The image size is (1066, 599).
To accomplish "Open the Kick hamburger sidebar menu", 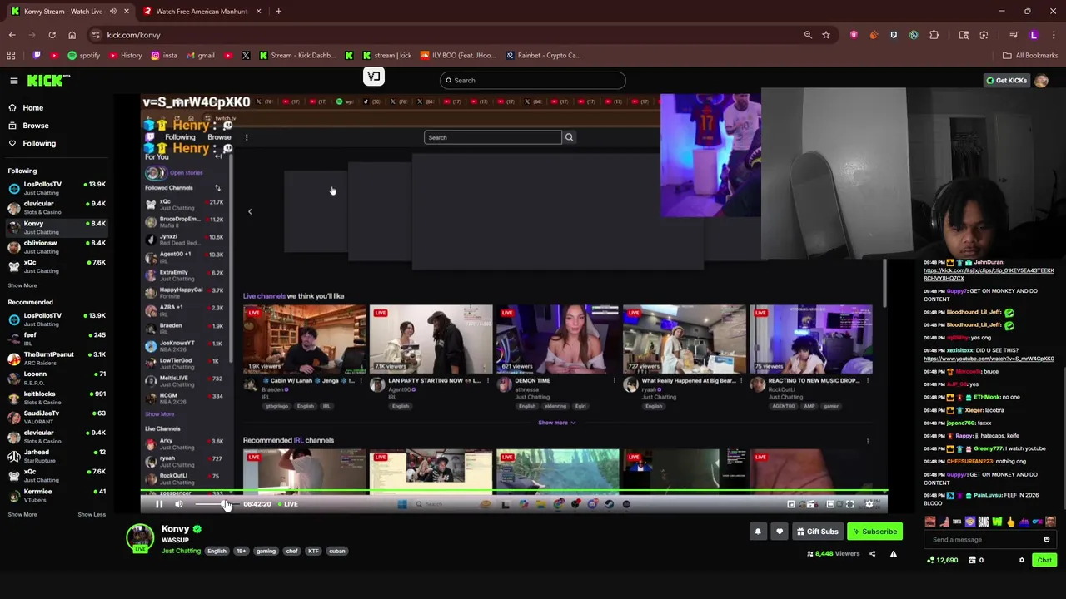I will tap(14, 81).
